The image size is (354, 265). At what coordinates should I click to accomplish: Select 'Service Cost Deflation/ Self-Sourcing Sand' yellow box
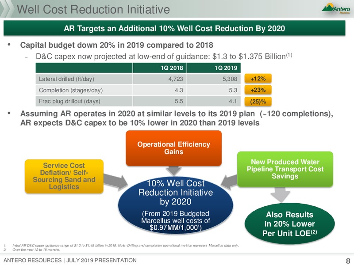pos(64,176)
